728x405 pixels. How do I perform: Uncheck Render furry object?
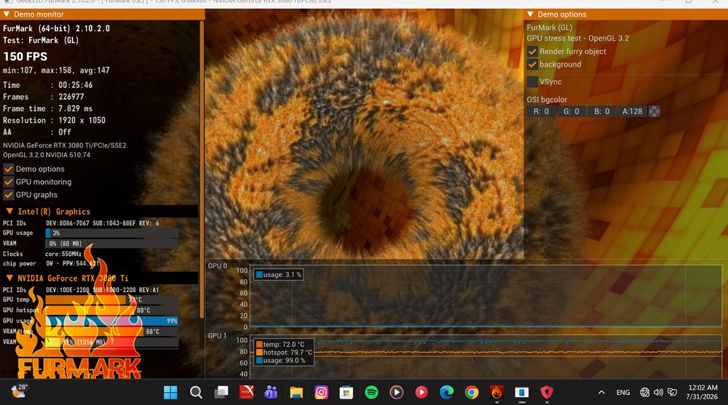point(532,52)
